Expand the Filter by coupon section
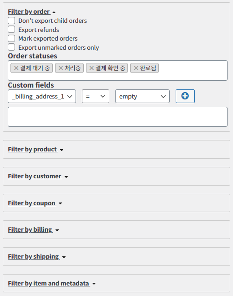Screen dimensions: 233x296 click(35, 203)
